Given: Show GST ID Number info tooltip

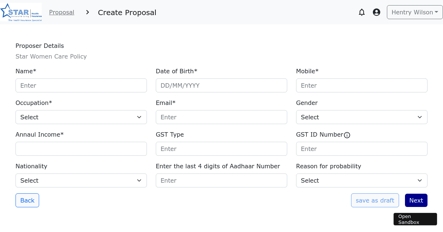Looking at the screenshot, I should coord(347,135).
